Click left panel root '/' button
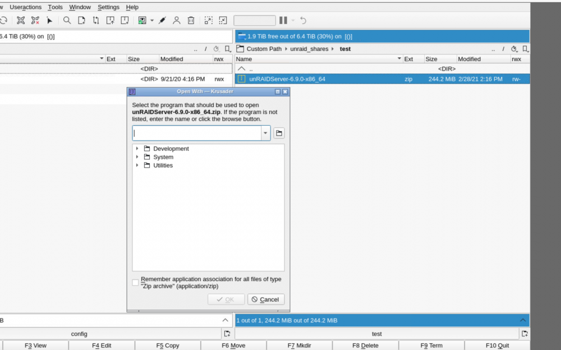Image resolution: width=561 pixels, height=350 pixels. coord(205,49)
